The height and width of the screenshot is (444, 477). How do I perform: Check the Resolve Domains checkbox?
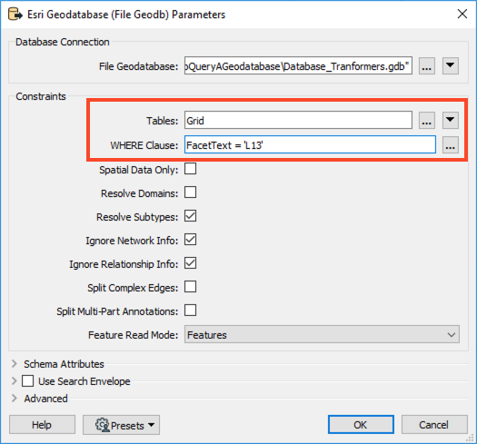tap(191, 192)
